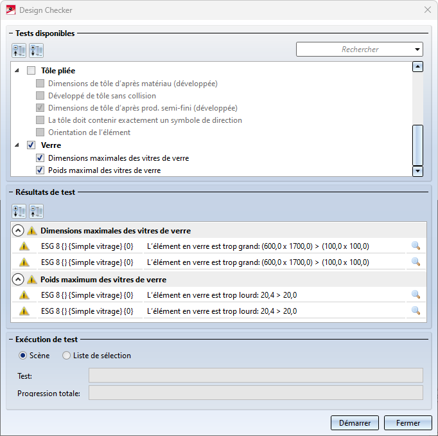
Task: Select the Scène radio button
Action: pos(22,356)
